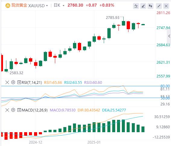Click the +0.87 price change
The image size is (171, 146).
[91, 5]
